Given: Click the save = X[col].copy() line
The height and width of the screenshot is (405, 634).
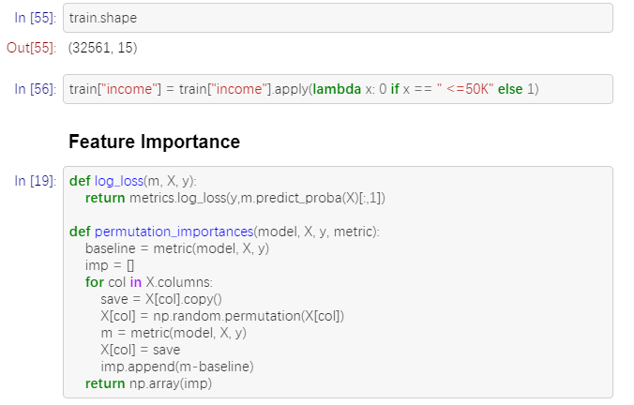Looking at the screenshot, I should tap(161, 299).
